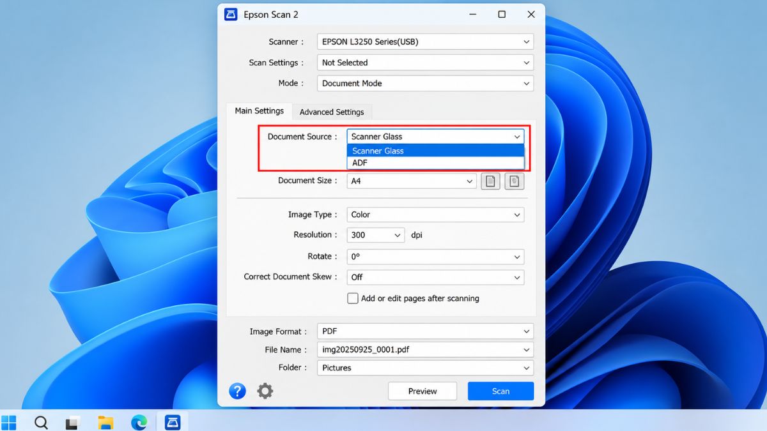The image size is (767, 431).
Task: Close the Epson Scan 2 window
Action: pos(531,14)
